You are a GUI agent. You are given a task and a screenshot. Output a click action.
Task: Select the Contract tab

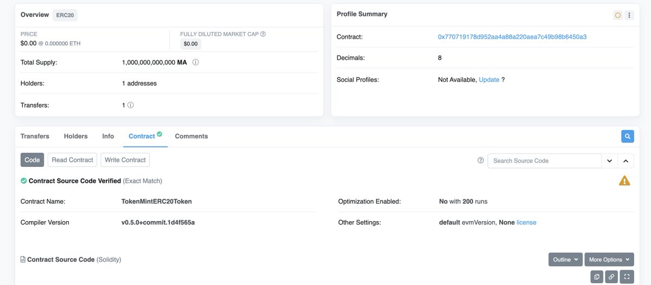click(x=145, y=136)
